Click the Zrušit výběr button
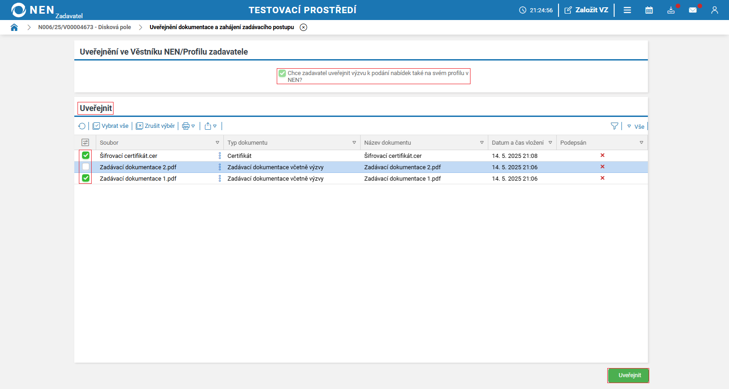The width and height of the screenshot is (729, 389). click(x=155, y=126)
